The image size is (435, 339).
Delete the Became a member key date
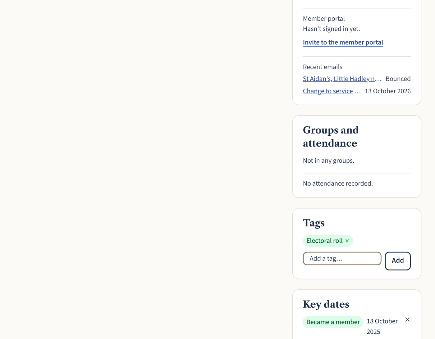[x=407, y=319]
